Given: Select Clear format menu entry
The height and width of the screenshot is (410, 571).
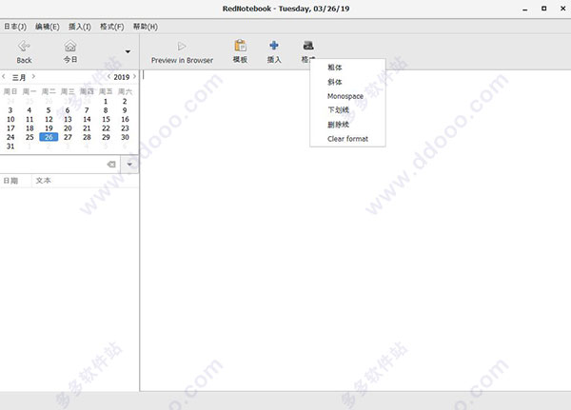Looking at the screenshot, I should [347, 139].
